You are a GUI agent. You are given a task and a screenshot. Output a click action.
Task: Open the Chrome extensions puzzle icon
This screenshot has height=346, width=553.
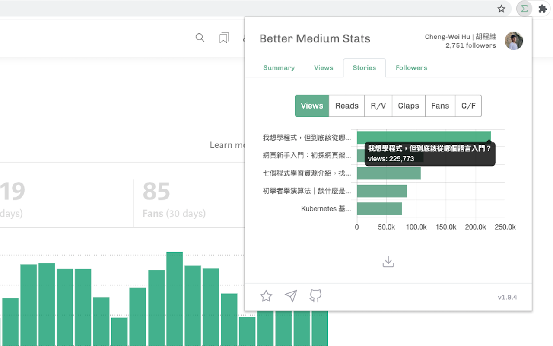tap(543, 9)
